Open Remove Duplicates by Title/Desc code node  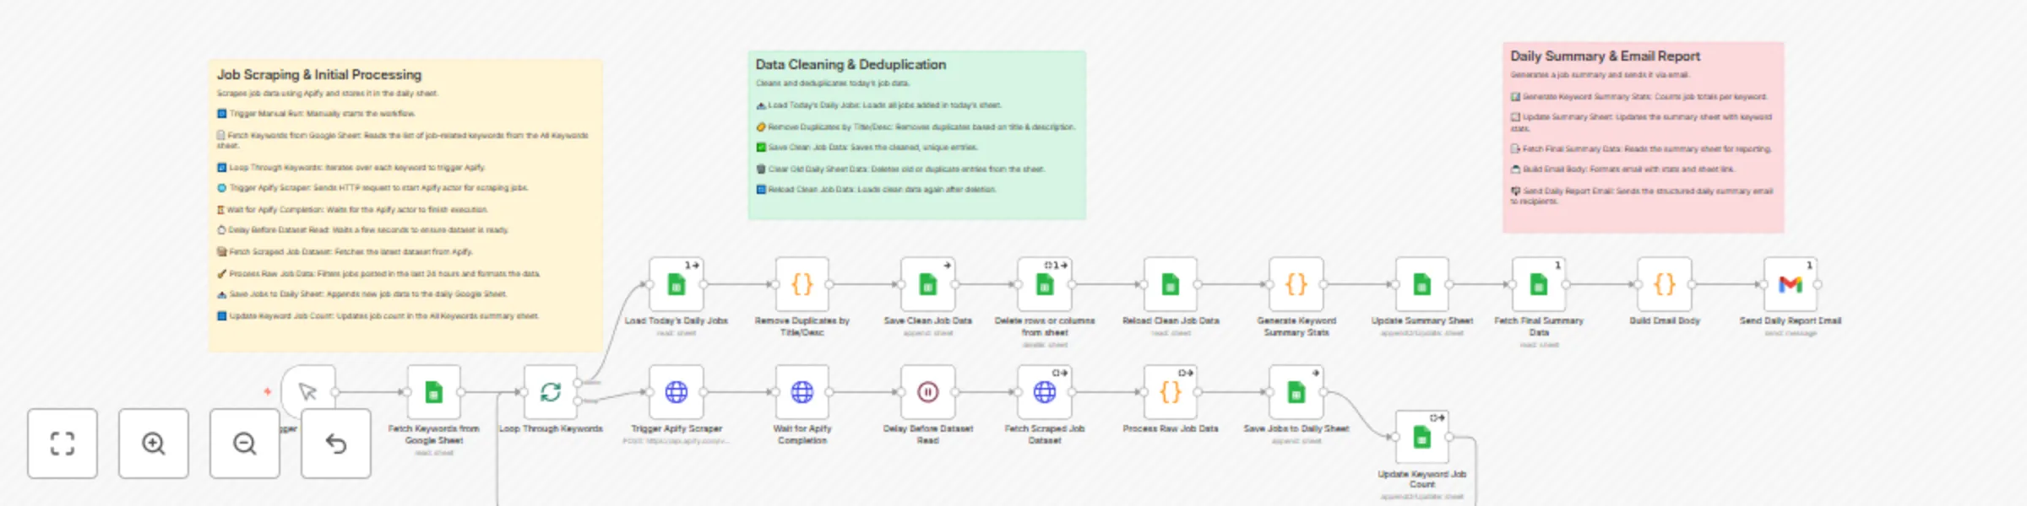802,285
